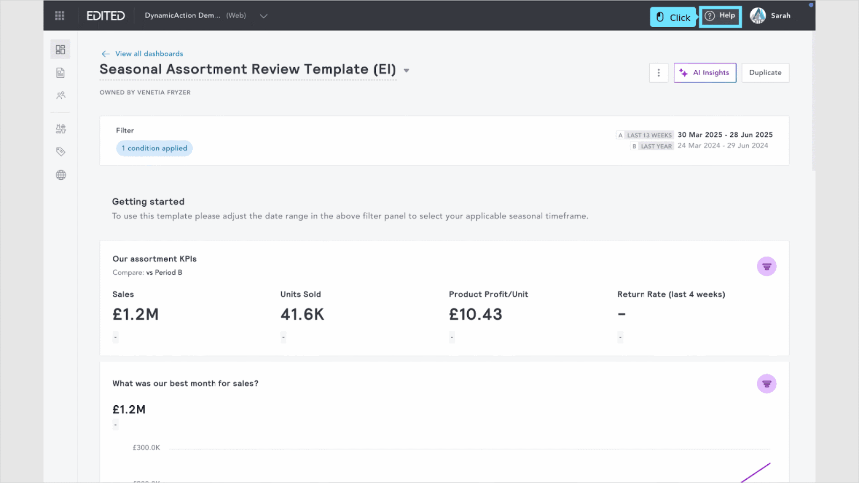
Task: Click the Product Profit/Unit £10.43 value
Action: point(476,314)
